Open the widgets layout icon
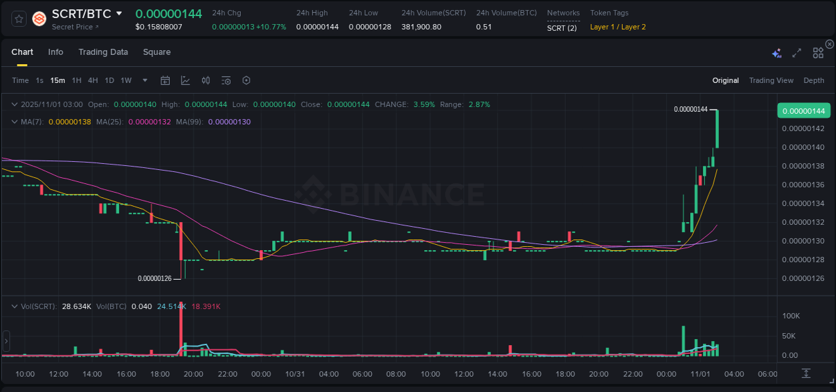Screen dimensions: 836x392 817,52
